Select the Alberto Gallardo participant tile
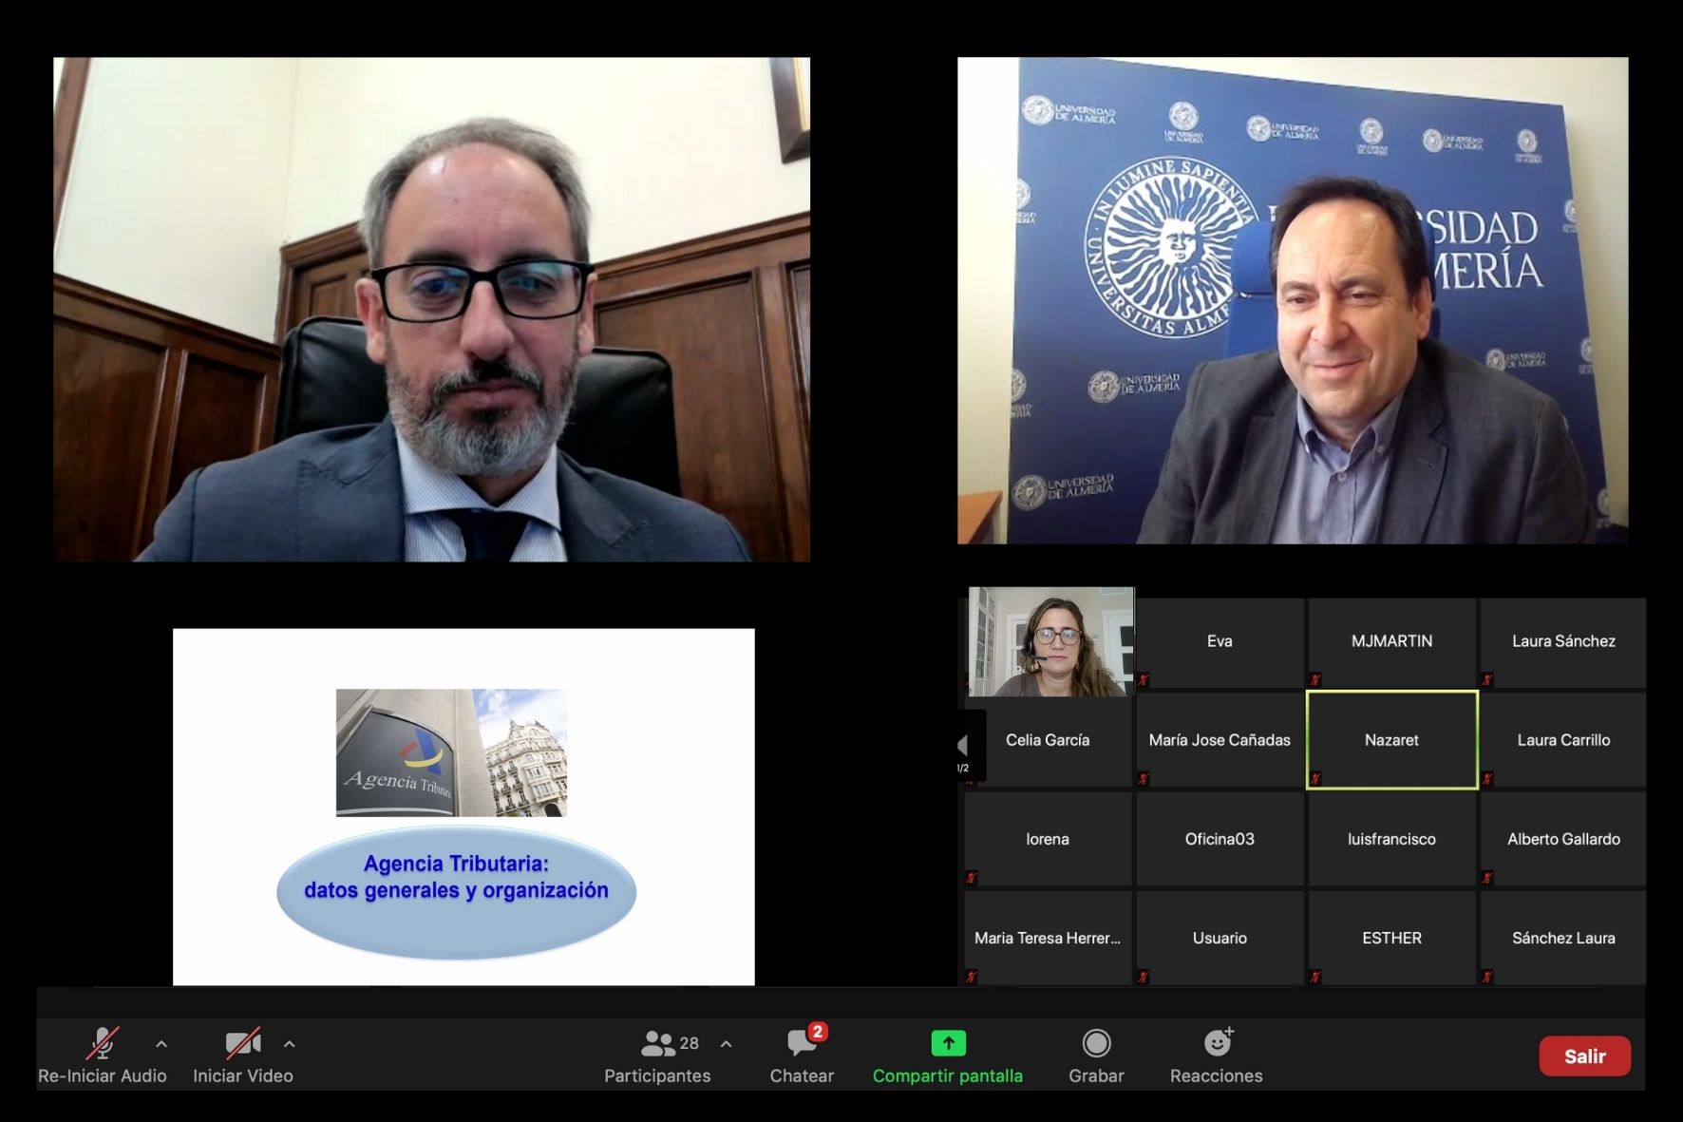This screenshot has width=1683, height=1122. pyautogui.click(x=1563, y=839)
